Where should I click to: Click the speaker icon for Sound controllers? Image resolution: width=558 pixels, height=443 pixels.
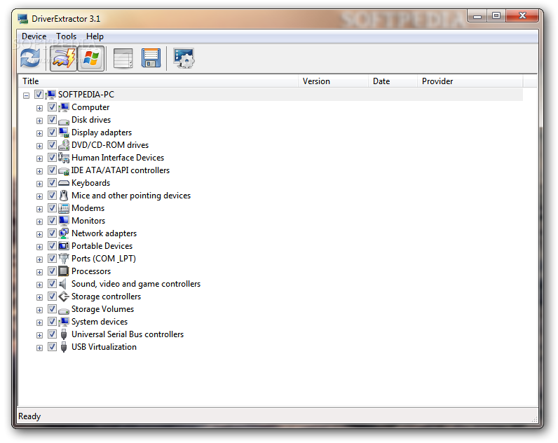[x=63, y=284]
